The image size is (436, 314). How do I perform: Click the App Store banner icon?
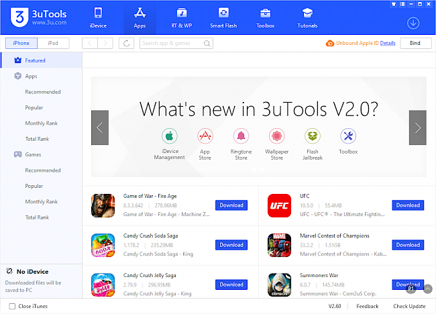pyautogui.click(x=205, y=136)
